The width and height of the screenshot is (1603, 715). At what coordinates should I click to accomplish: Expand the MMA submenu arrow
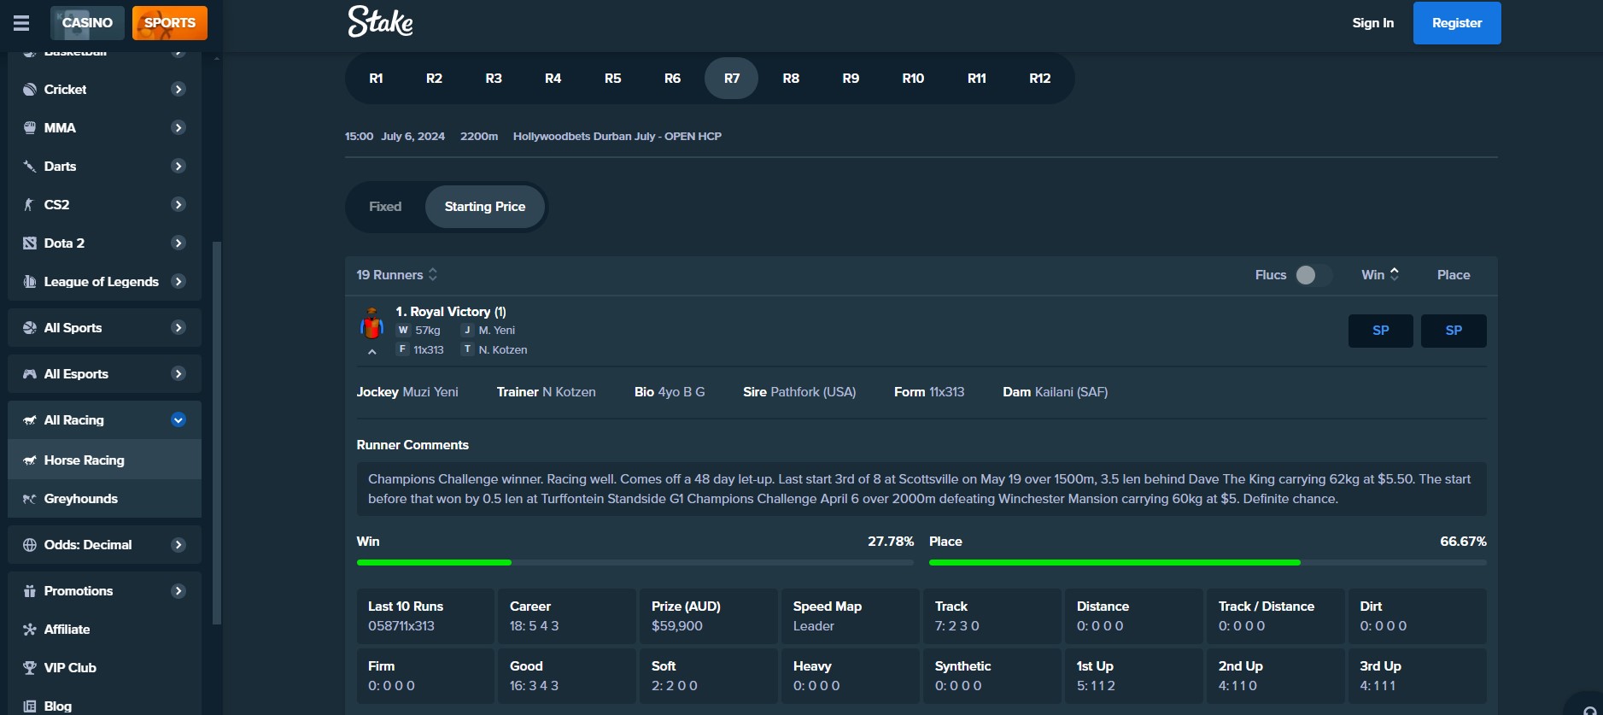click(x=178, y=127)
